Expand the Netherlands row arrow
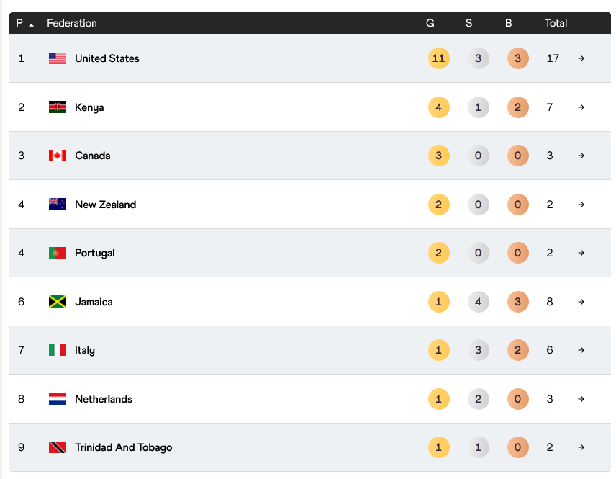 point(581,399)
